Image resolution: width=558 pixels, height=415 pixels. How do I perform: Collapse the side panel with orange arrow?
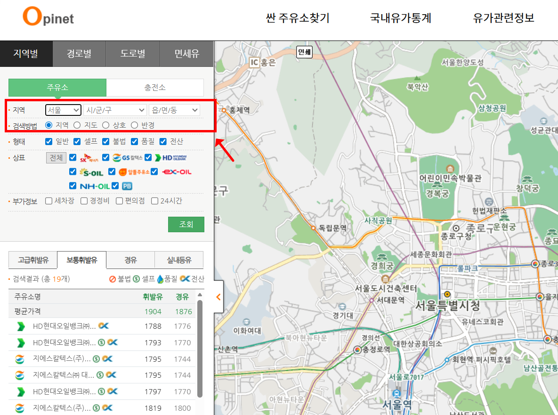pos(218,297)
